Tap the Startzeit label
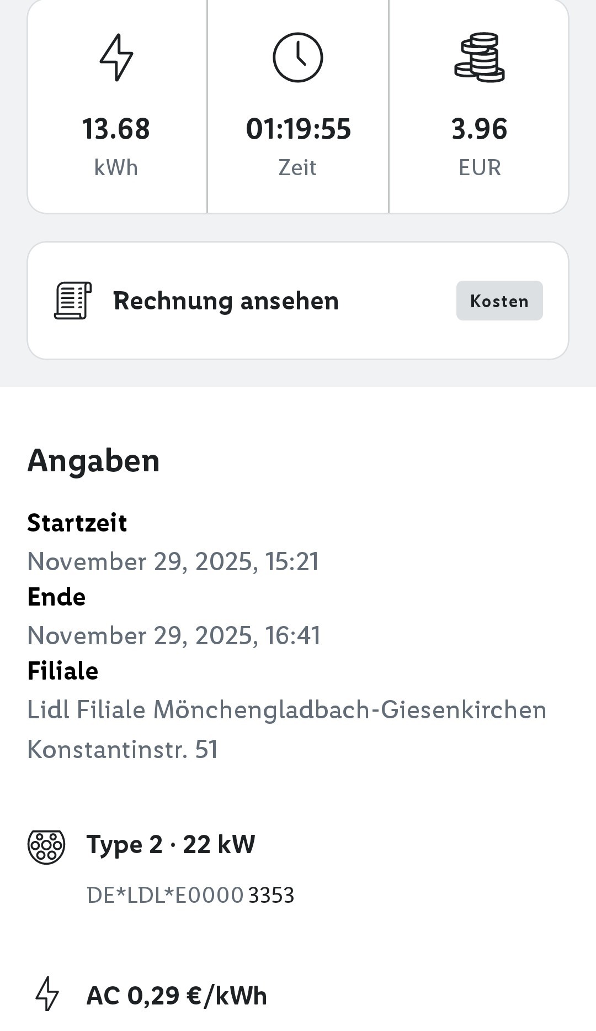596x1031 pixels. pyautogui.click(x=77, y=523)
